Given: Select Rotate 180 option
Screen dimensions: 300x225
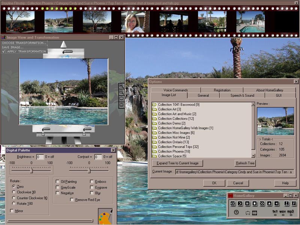Looking at the screenshot, I should pyautogui.click(x=13, y=203).
